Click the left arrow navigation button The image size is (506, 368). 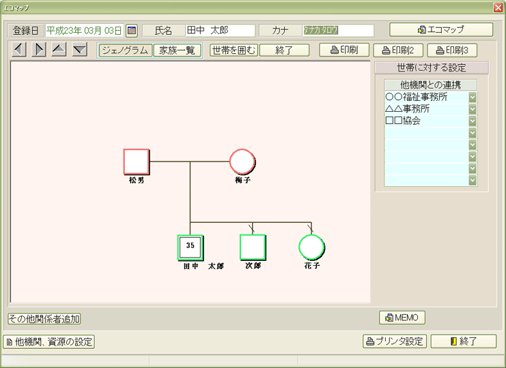(x=19, y=50)
